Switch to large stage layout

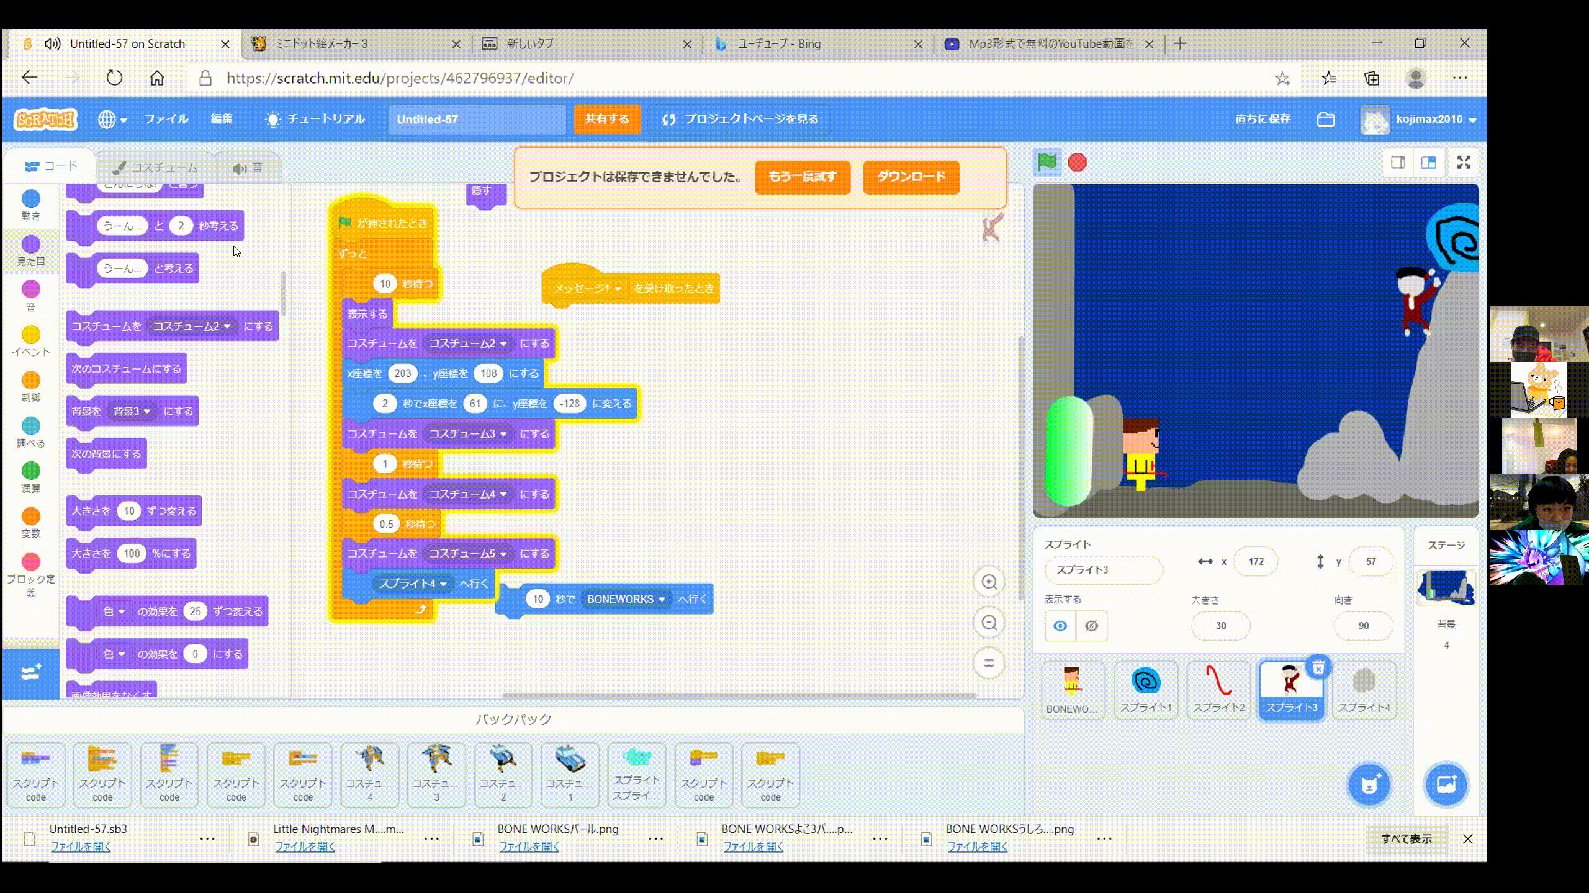click(1429, 162)
